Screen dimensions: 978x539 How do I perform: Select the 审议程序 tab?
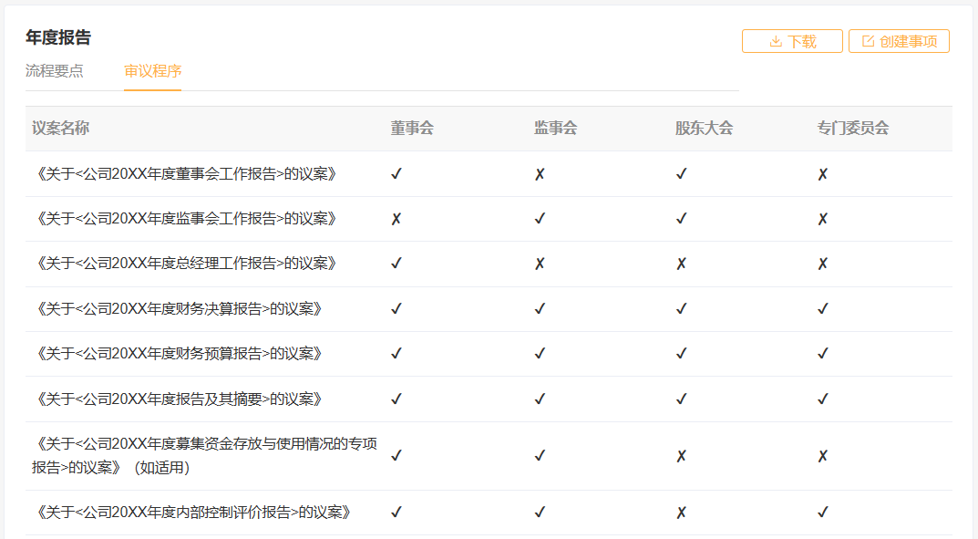(x=153, y=70)
